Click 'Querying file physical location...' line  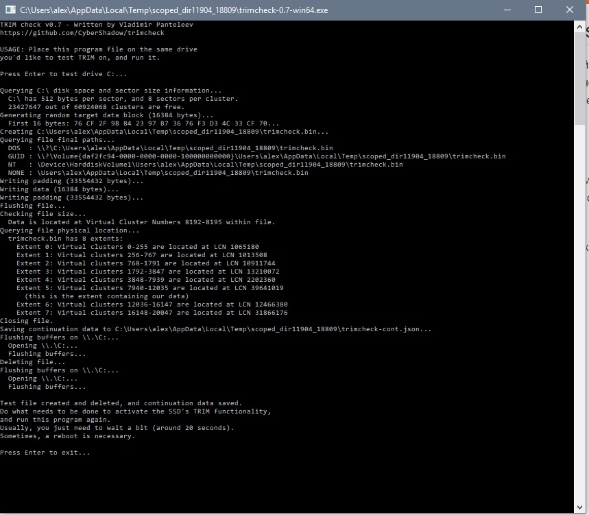(69, 230)
